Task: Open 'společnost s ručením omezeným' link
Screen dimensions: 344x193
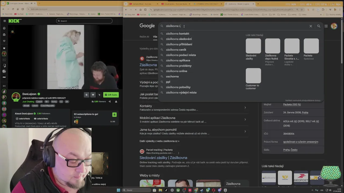Action: click(x=301, y=142)
